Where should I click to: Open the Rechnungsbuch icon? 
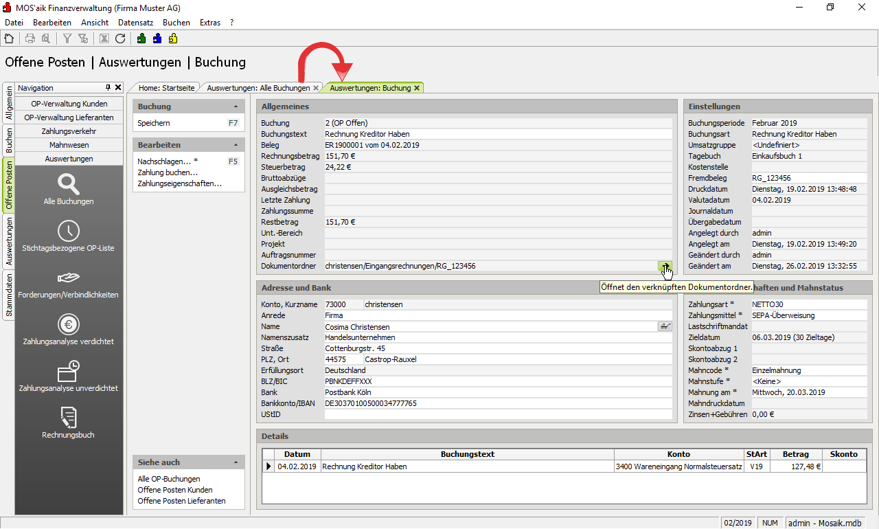[x=69, y=417]
